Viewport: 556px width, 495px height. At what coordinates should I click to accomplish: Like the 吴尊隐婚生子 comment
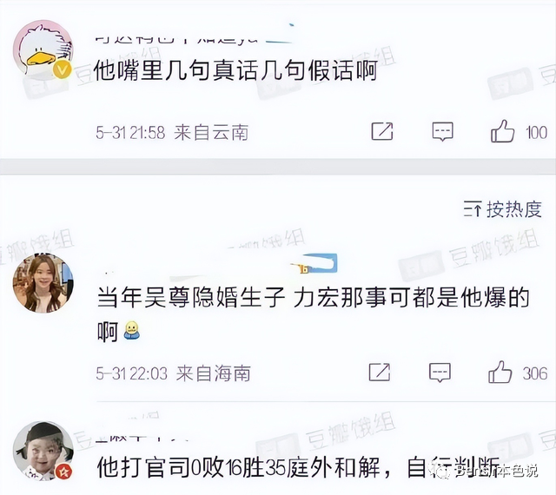pyautogui.click(x=500, y=373)
